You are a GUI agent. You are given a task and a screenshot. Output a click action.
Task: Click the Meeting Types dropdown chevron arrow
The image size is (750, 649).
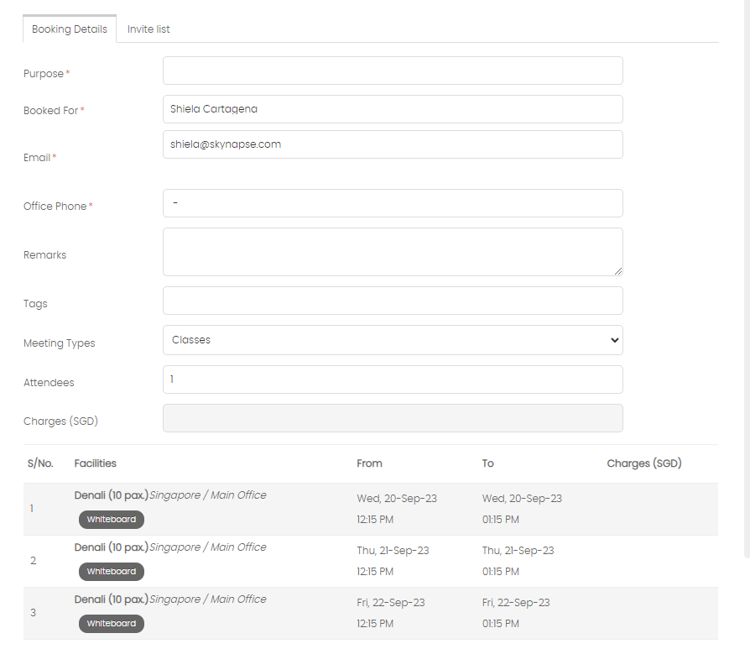tap(615, 340)
